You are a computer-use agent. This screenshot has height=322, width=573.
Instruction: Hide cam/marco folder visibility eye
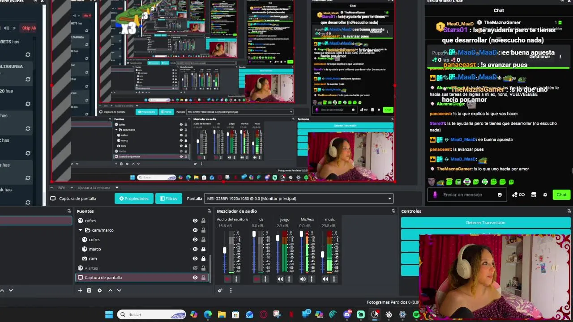coord(195,230)
